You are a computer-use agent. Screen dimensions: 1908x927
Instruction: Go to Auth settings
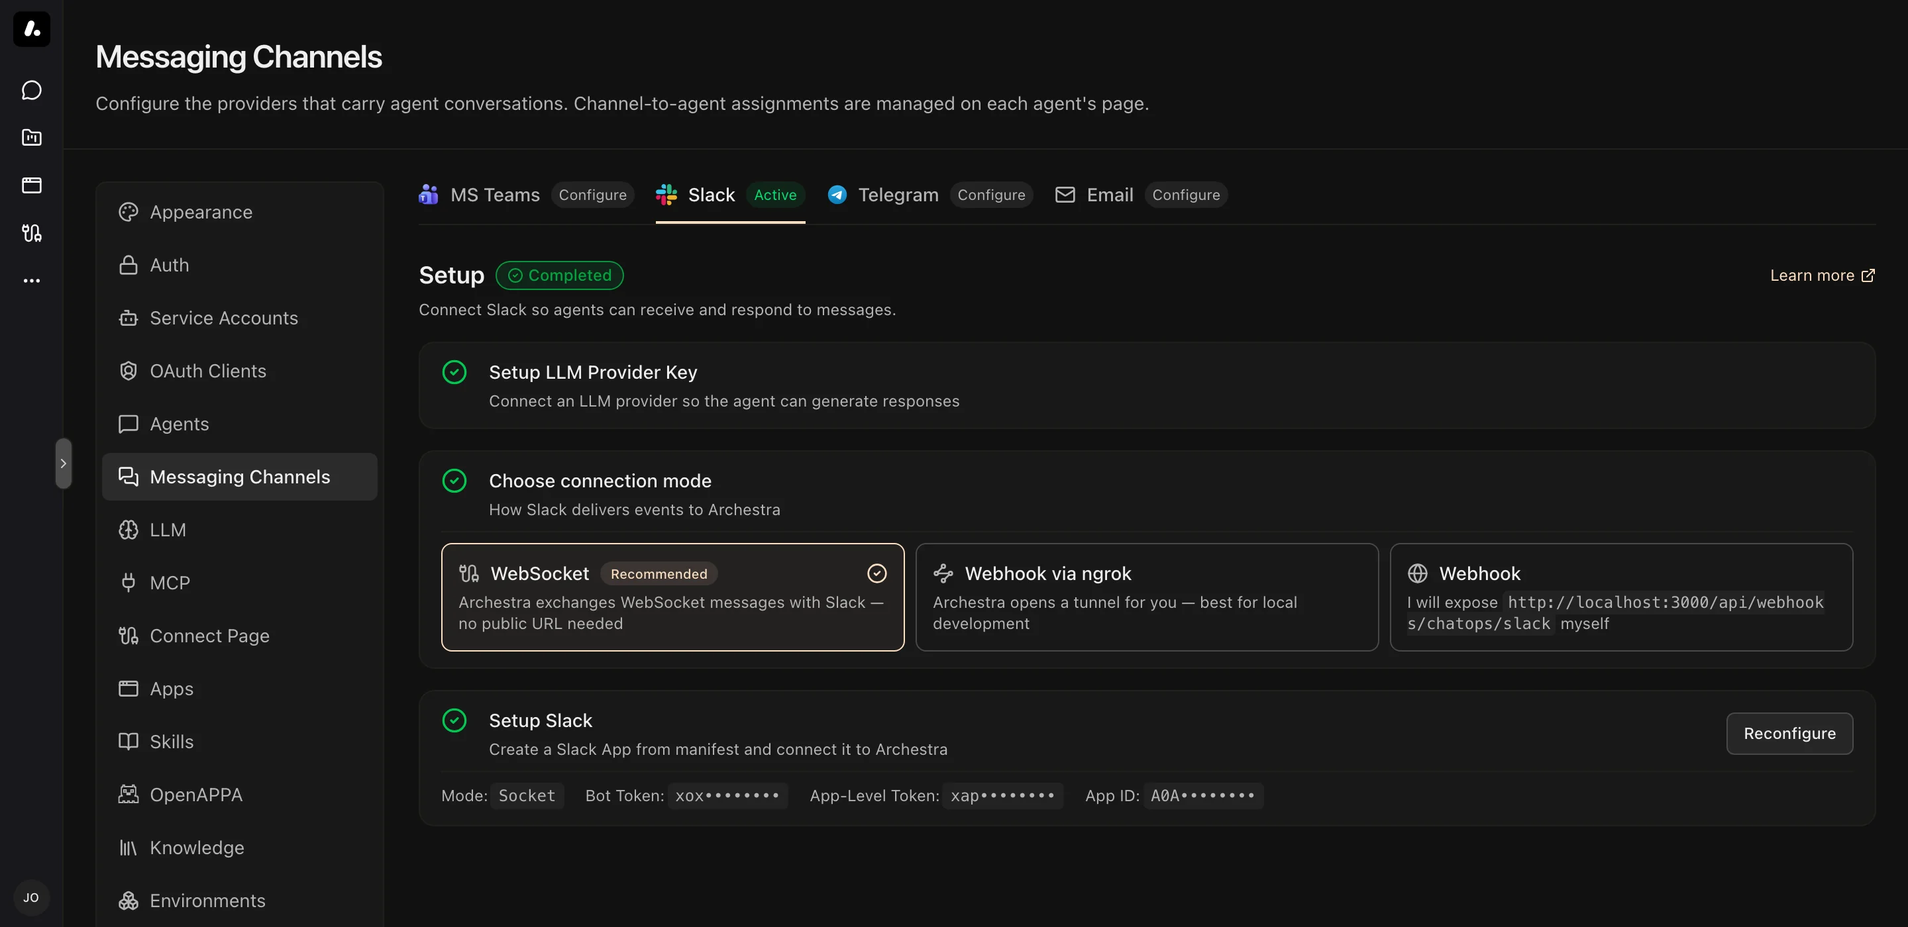(239, 265)
